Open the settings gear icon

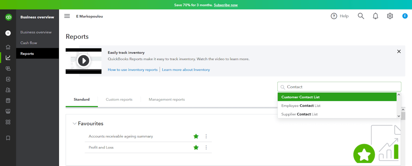click(390, 16)
